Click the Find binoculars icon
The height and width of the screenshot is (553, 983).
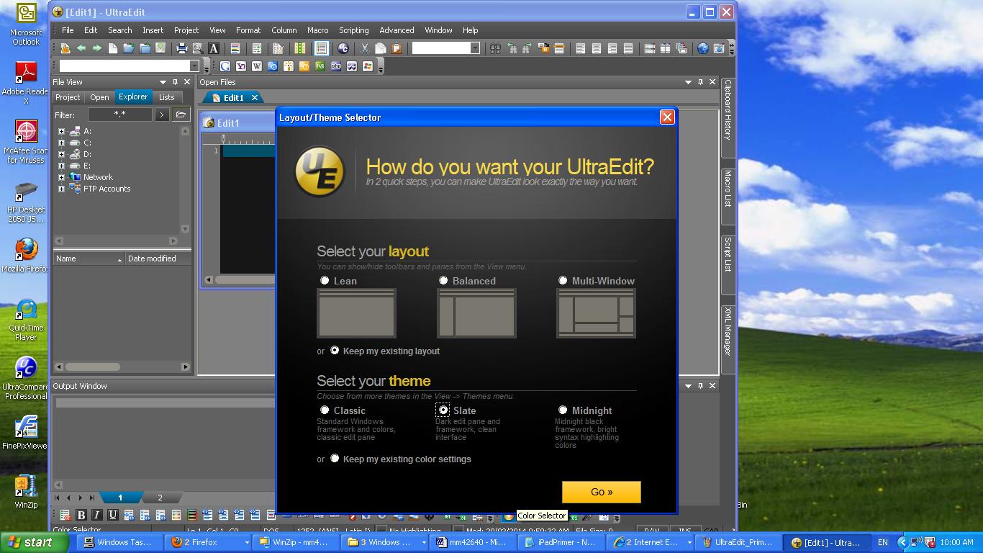[x=495, y=48]
